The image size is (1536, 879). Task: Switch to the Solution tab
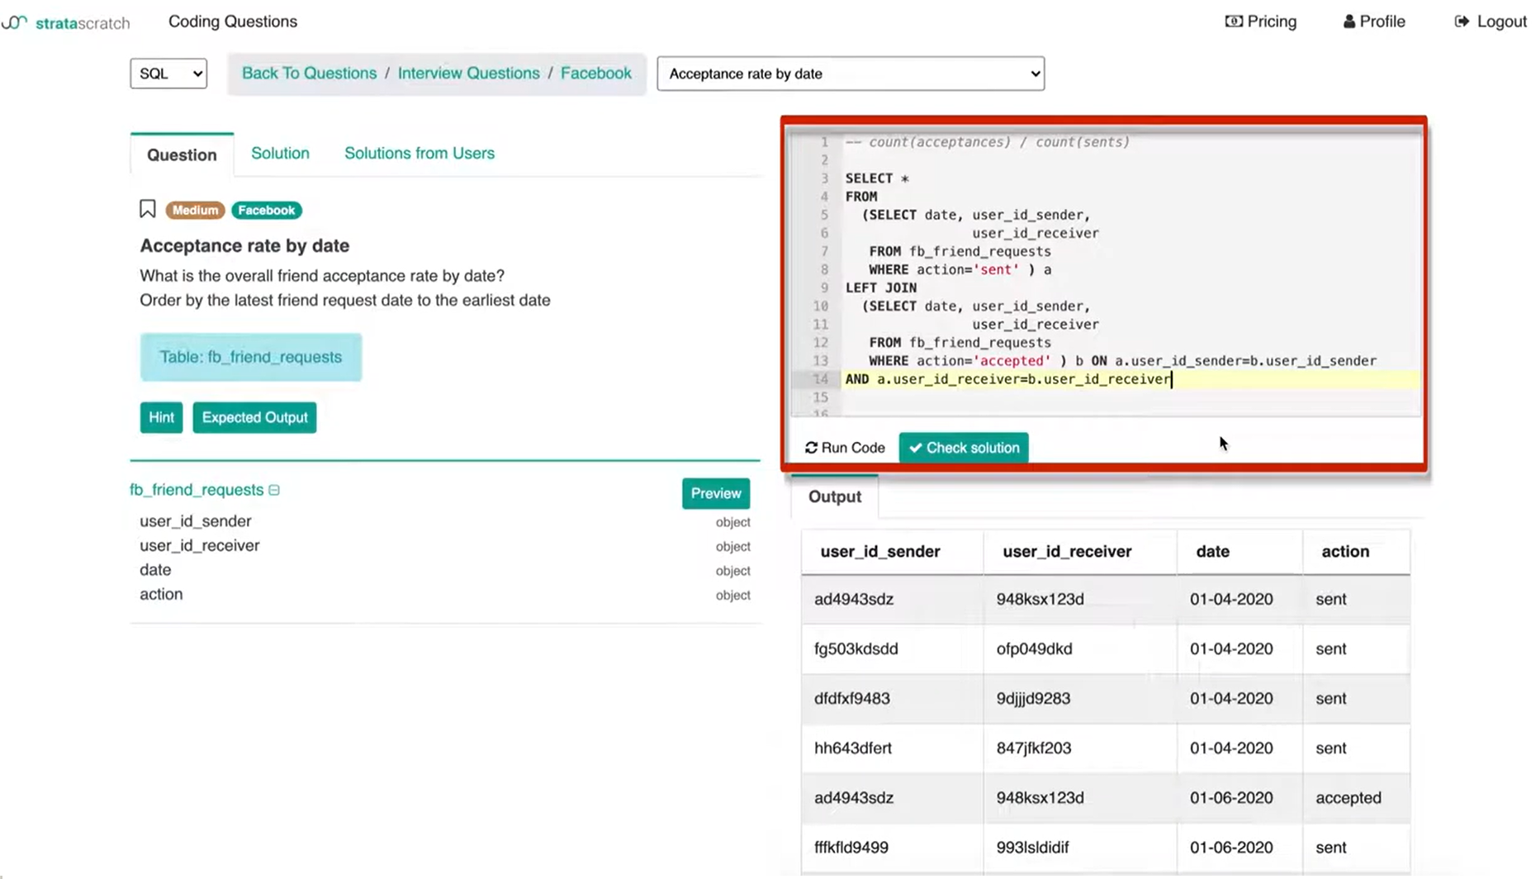280,153
